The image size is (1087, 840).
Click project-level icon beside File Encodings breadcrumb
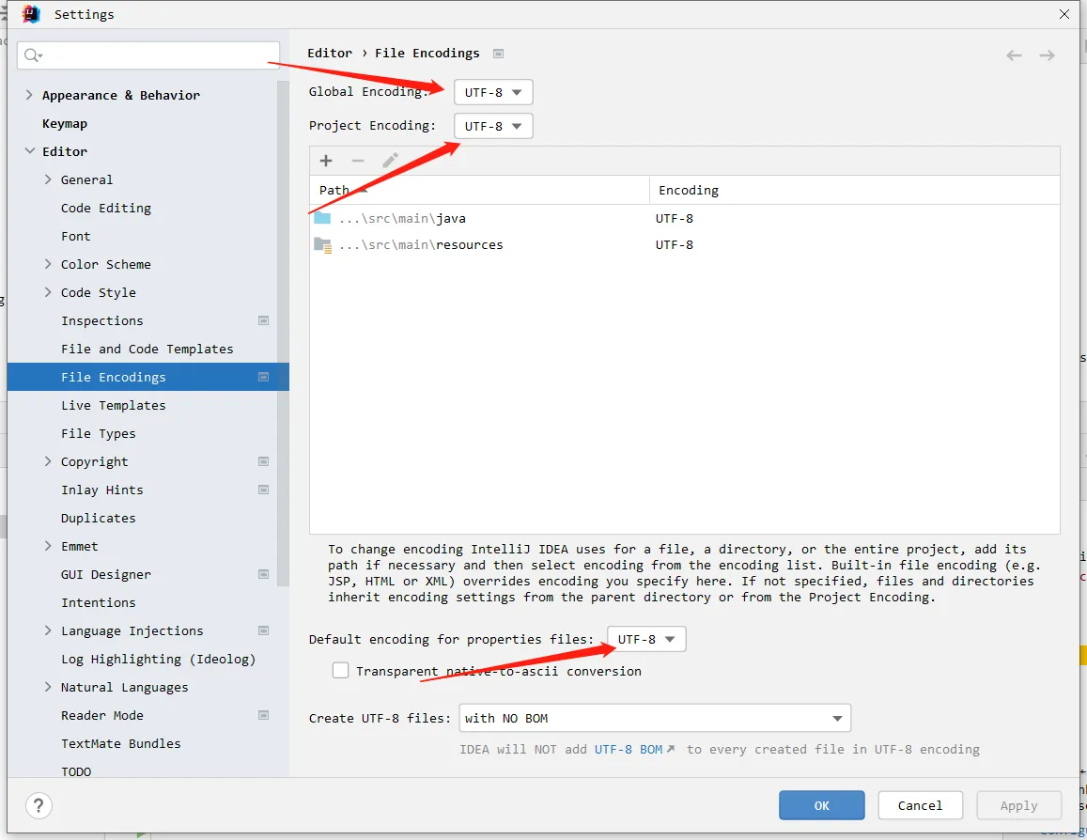[498, 54]
